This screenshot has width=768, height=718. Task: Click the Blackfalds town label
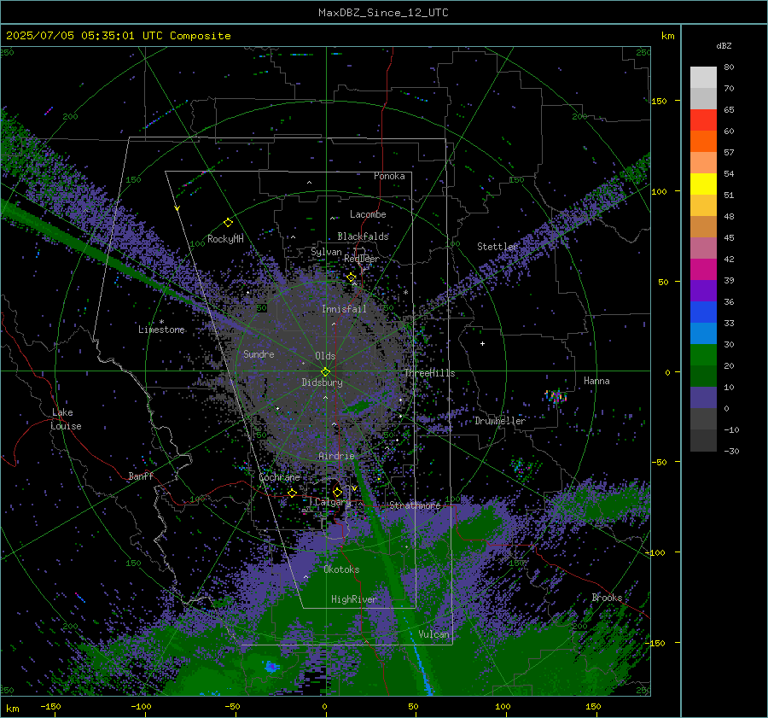tap(363, 236)
